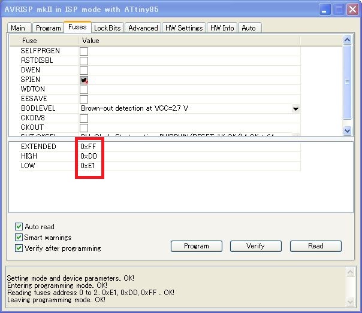Select the BODLEVEL label
This screenshot has width=362, height=313.
38,108
